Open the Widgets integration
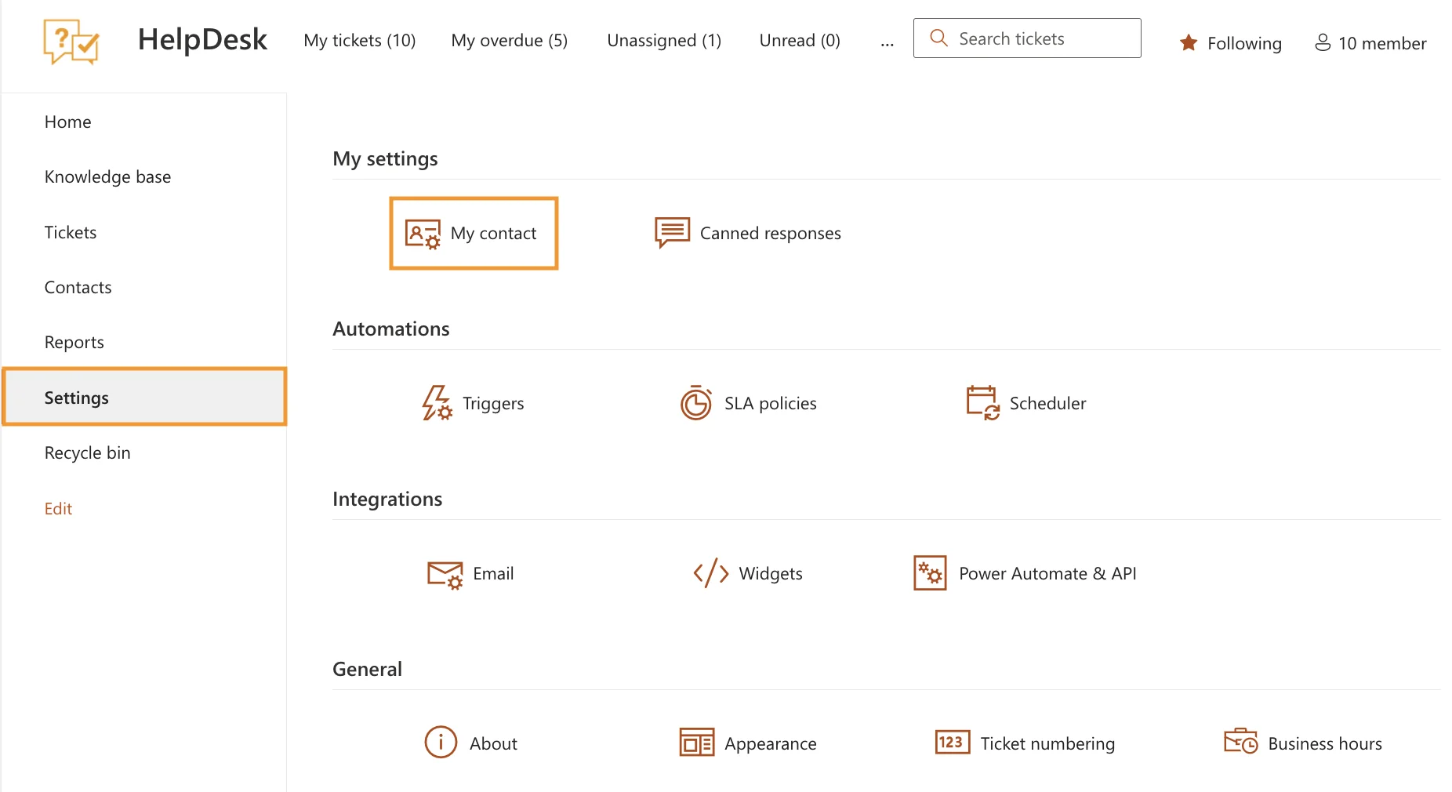Screen dimensions: 1452x792 746,573
